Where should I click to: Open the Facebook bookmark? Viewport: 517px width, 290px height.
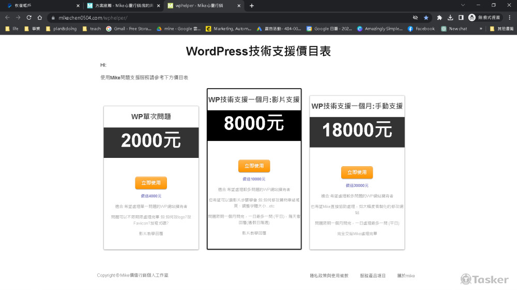(421, 28)
